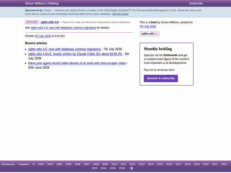This screenshot has width=231, height=173.
Task: Click the 'Monthly briefing' heading
Action: click(x=158, y=49)
